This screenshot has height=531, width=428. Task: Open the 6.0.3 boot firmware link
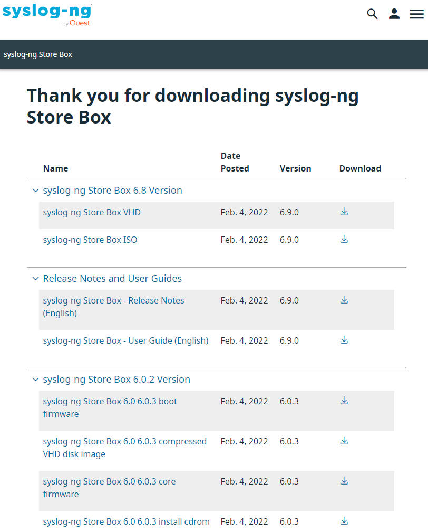[110, 407]
